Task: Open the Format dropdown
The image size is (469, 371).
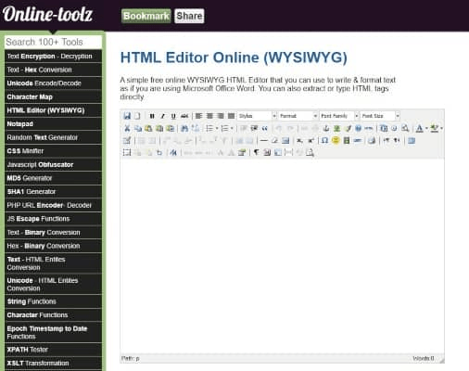Action: [x=298, y=116]
